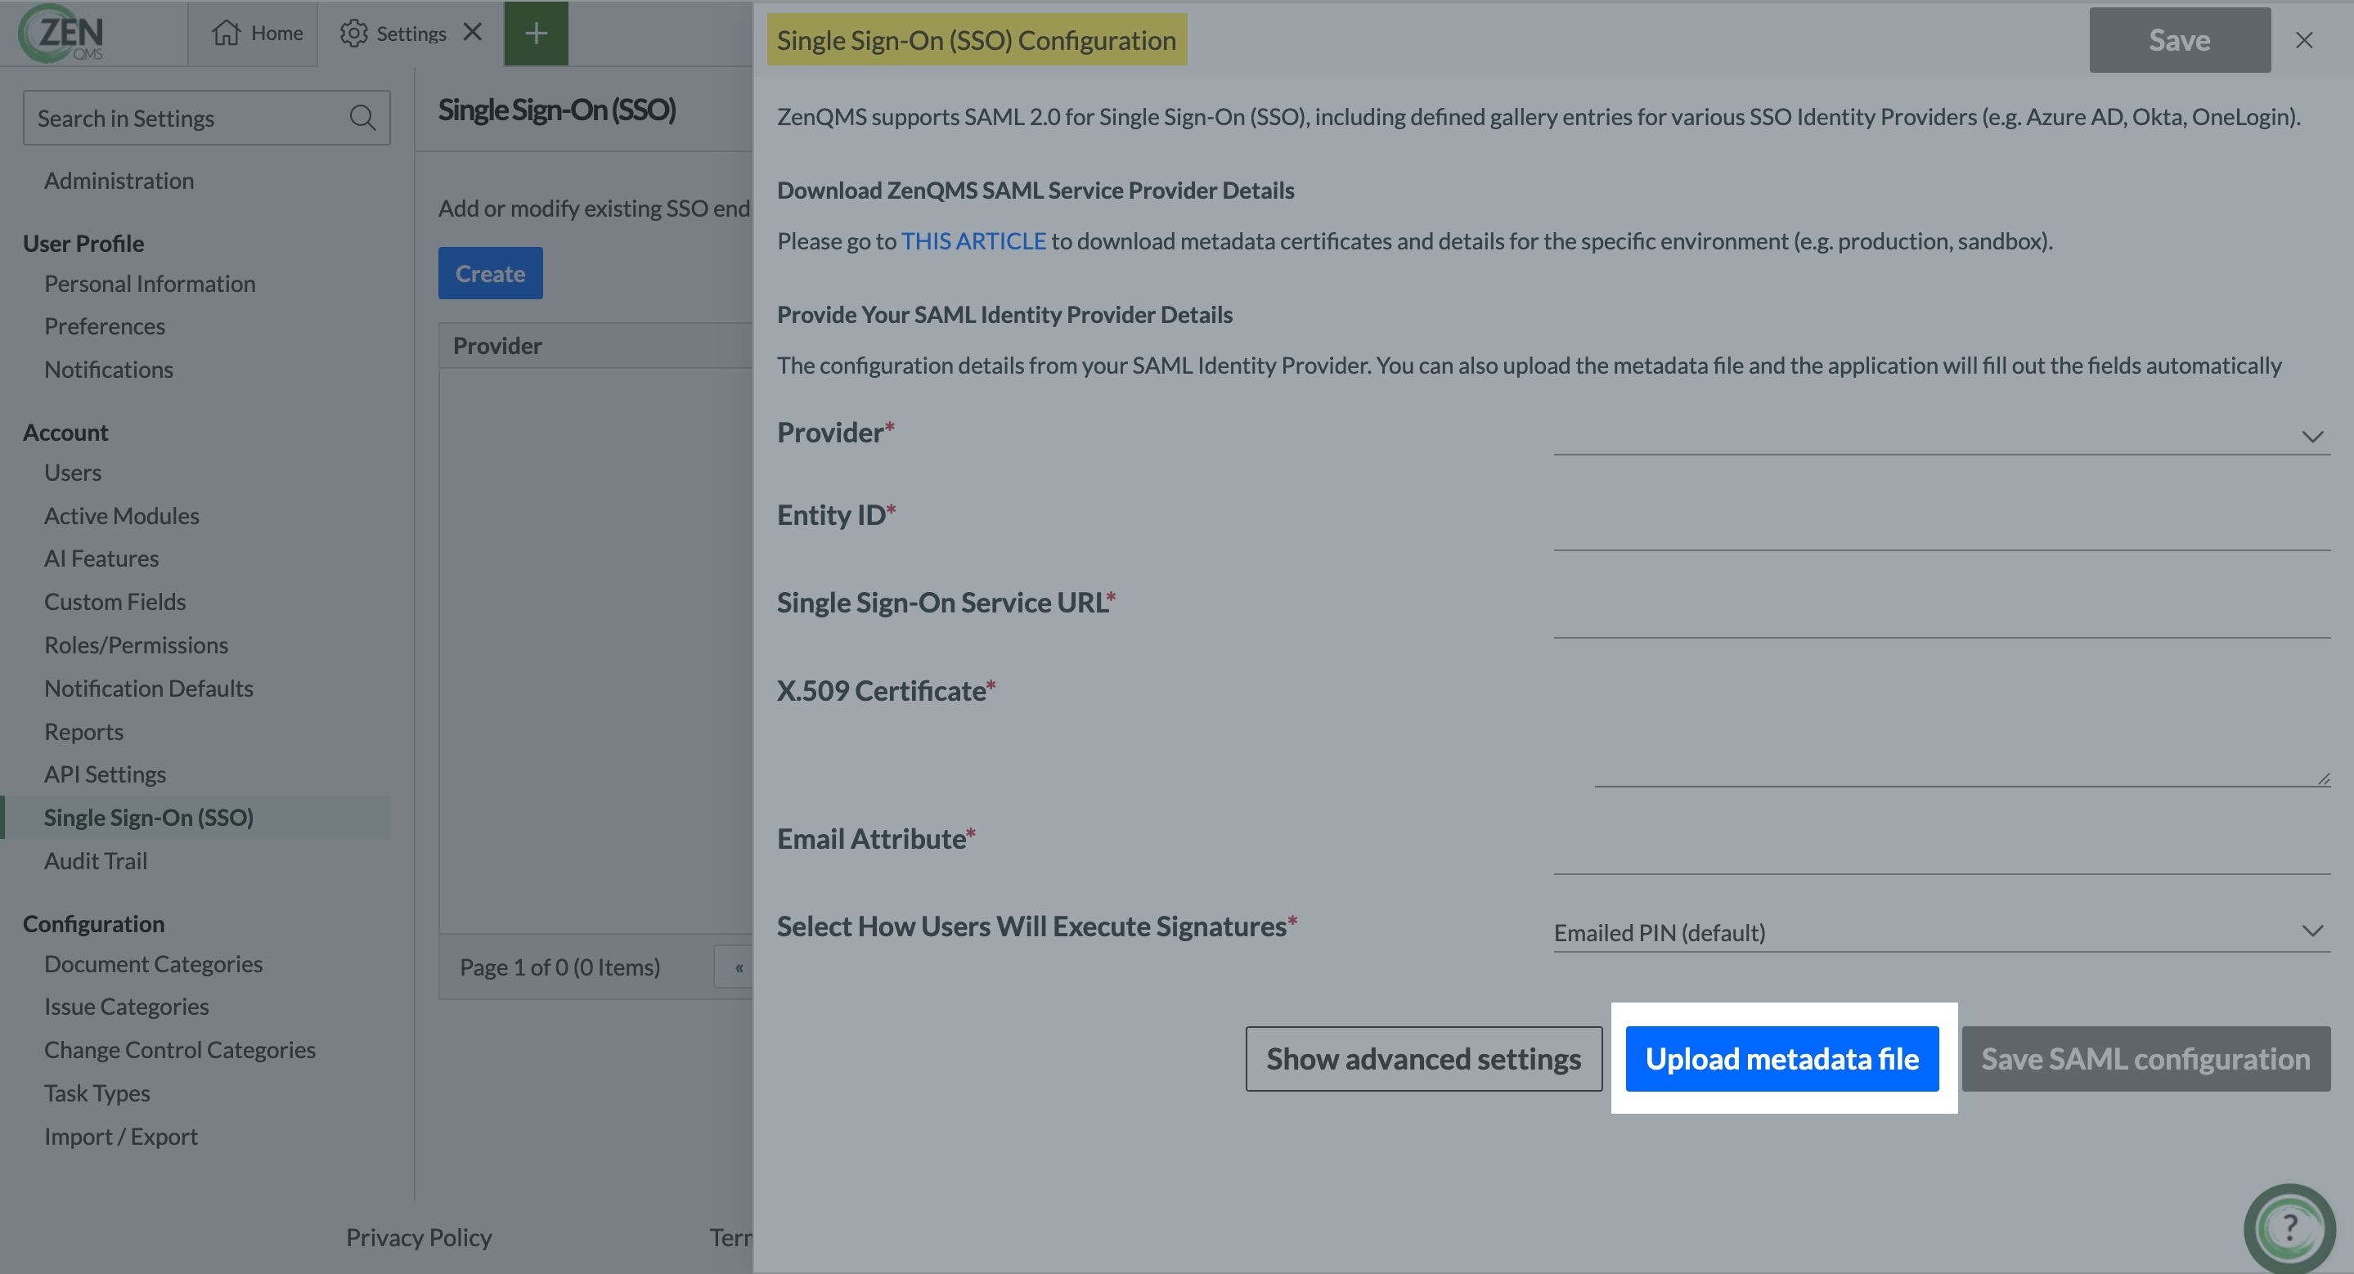
Task: Switch to the Home tab
Action: tap(253, 34)
